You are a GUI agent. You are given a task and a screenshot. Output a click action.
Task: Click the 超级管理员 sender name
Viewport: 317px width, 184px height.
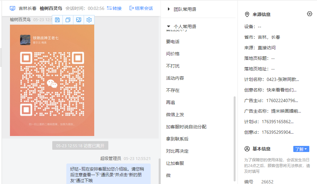tap(111, 159)
